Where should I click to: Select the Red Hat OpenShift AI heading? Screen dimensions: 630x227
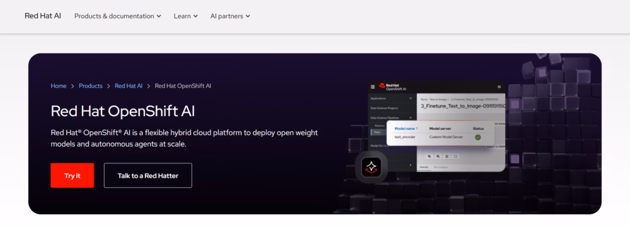click(x=122, y=111)
